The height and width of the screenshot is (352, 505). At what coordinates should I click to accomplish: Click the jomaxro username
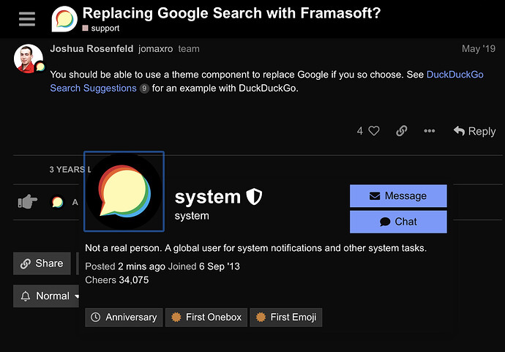click(x=156, y=49)
